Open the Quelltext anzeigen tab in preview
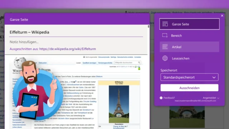The width and height of the screenshot is (229, 129). pos(89,63)
